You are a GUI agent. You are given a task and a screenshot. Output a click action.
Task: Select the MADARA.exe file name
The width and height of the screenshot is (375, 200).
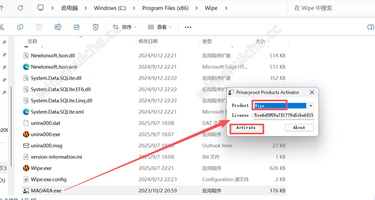(46, 191)
